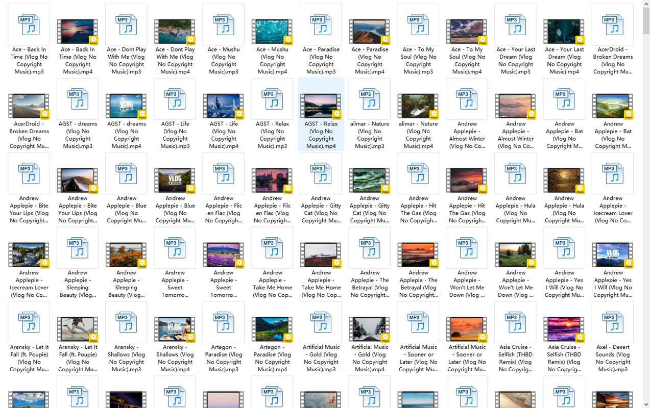Select the Flic en Flac video thumbnail
Screen dimensions: 650x408
[273, 181]
